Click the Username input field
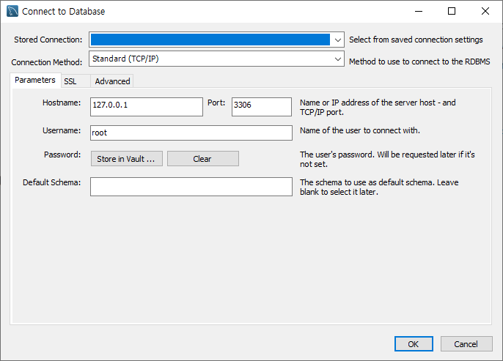Viewport: 503px width, 361px height. [191, 133]
